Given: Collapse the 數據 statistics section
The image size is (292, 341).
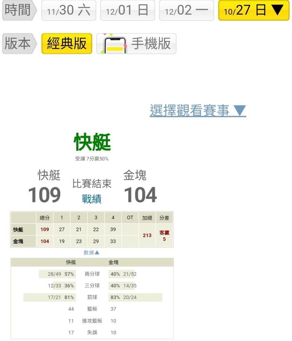Looking at the screenshot, I should [91, 252].
